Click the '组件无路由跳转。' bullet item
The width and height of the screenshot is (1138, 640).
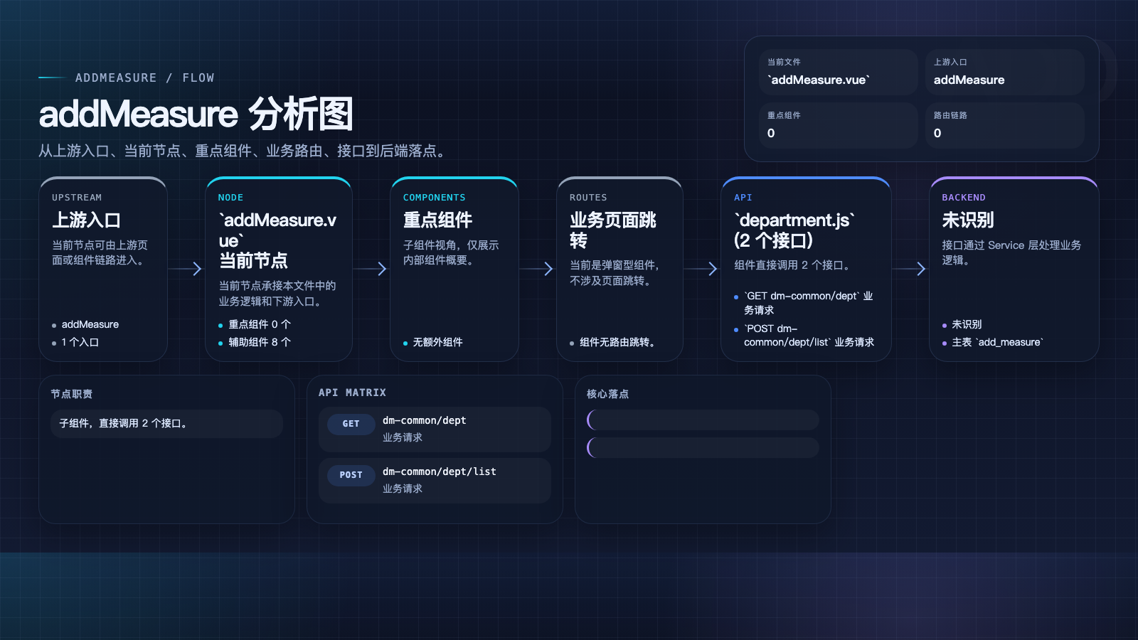point(612,342)
